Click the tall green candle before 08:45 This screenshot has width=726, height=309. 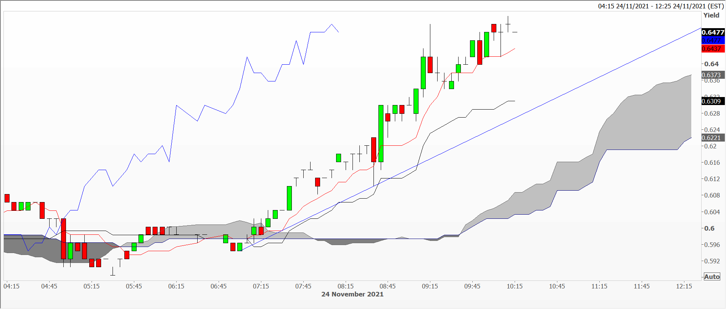coord(381,134)
